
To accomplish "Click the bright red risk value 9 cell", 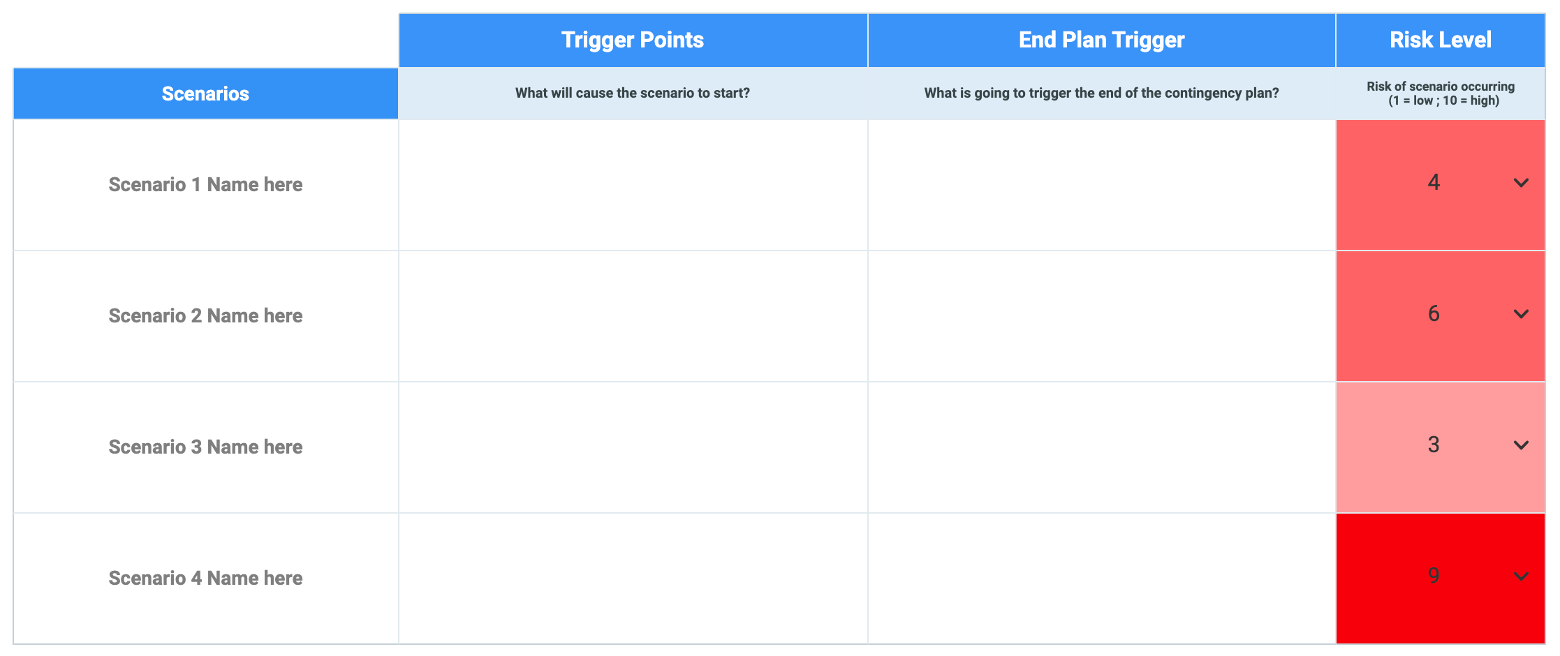I will (x=1433, y=577).
